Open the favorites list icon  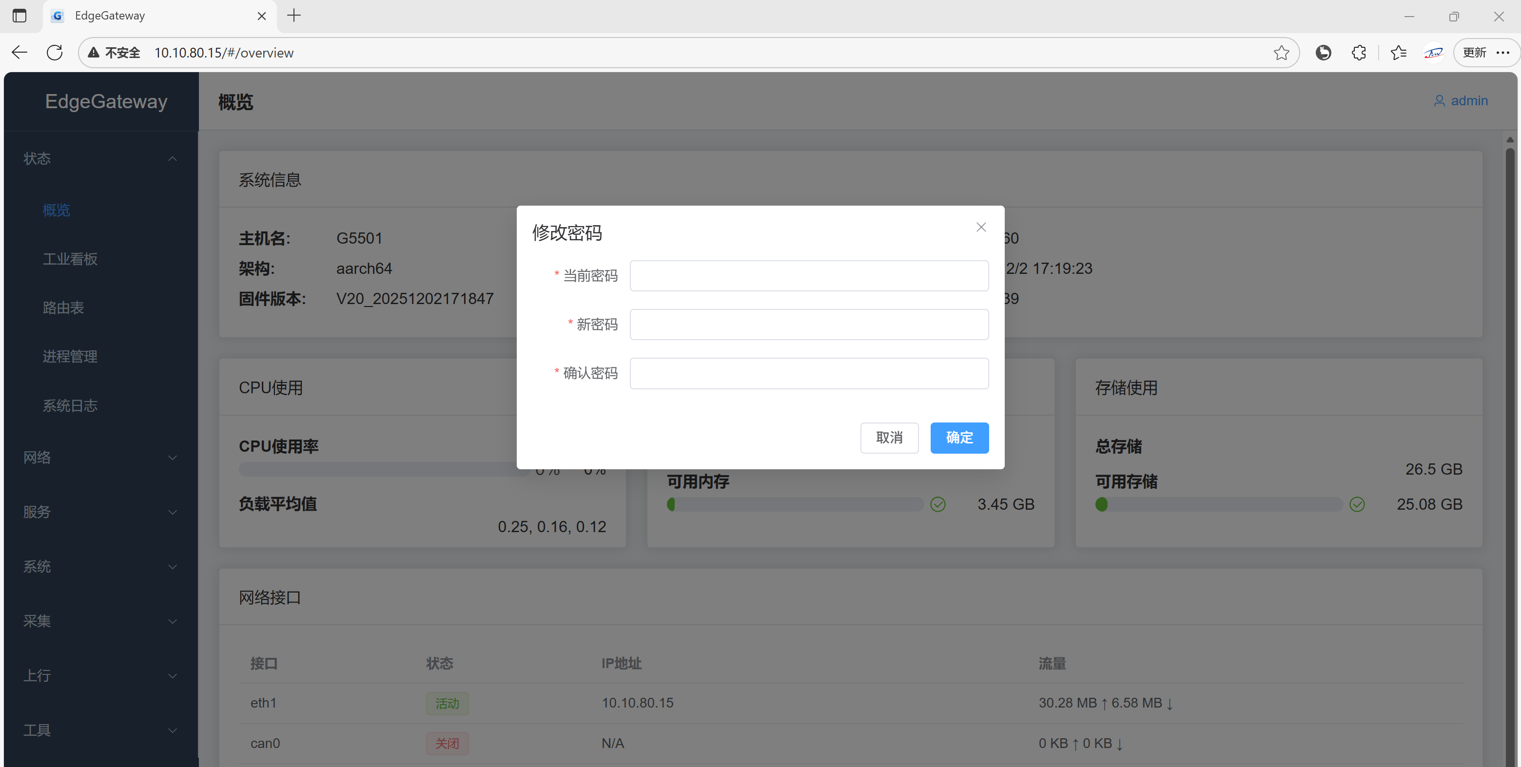[1398, 53]
